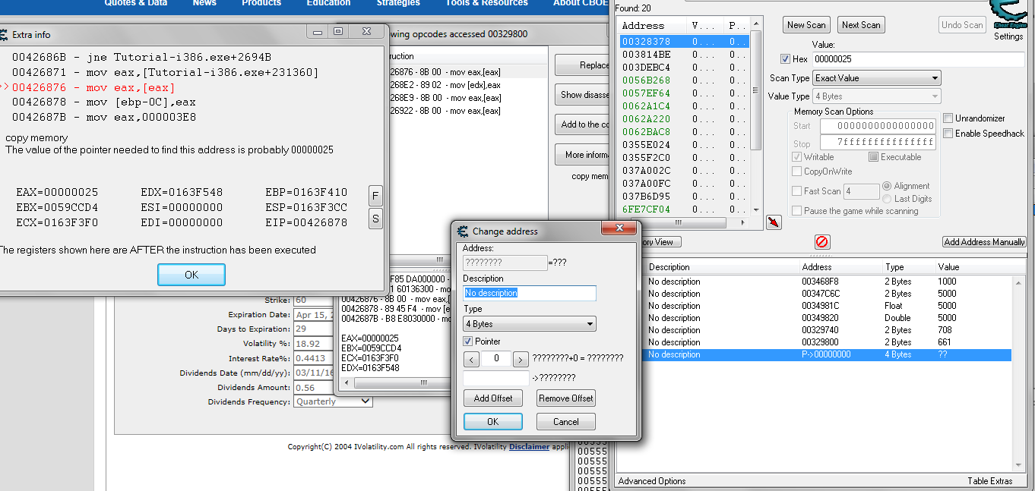
Task: Click the Add Offset button
Action: (x=493, y=398)
